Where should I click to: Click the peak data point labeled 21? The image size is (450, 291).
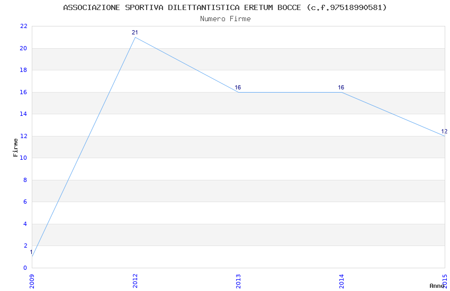135,37
